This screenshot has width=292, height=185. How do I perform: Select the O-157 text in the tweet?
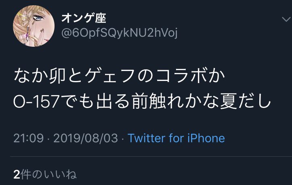[36, 102]
